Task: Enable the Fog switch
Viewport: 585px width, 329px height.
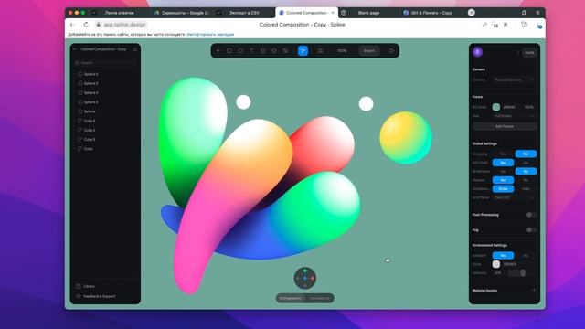Action: [x=531, y=230]
